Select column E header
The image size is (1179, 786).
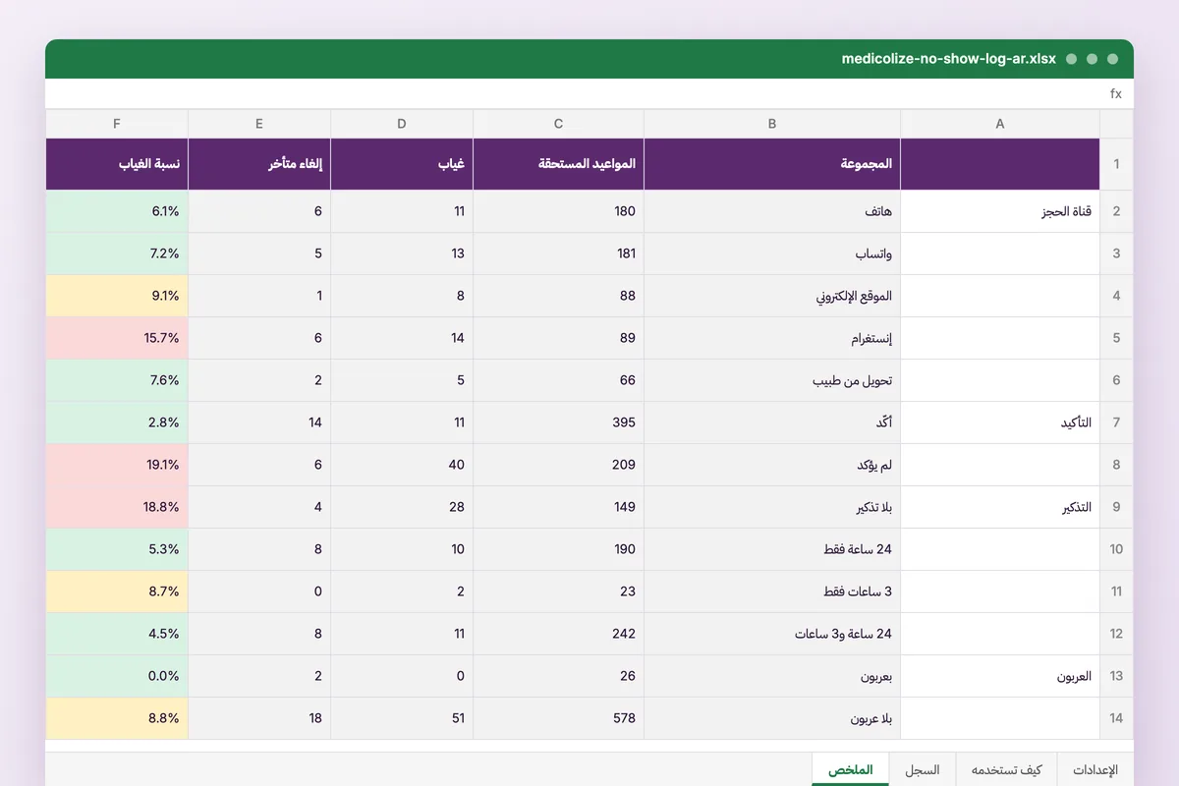coord(259,124)
